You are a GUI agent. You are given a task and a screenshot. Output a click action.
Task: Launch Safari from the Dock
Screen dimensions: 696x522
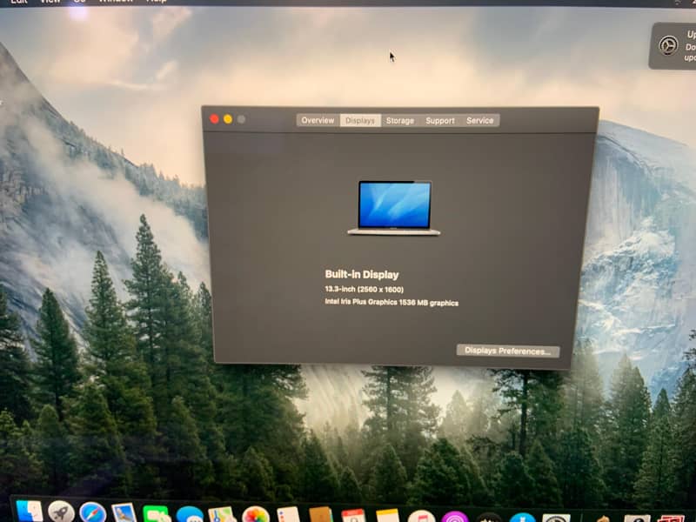(93, 512)
